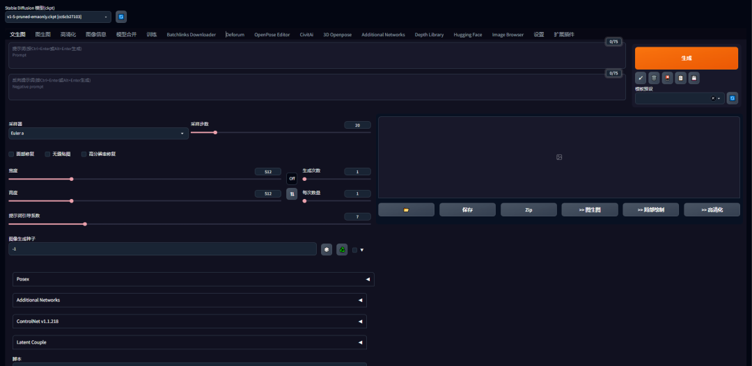The image size is (752, 366).
Task: Click the trash icon to clear the prompt
Action: point(654,78)
